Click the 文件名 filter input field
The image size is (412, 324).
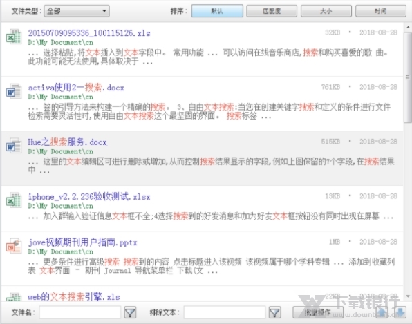click(x=80, y=312)
